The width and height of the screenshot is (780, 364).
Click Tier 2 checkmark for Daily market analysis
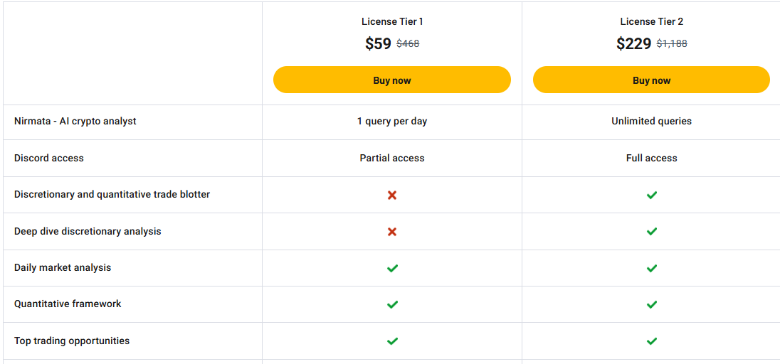click(652, 268)
